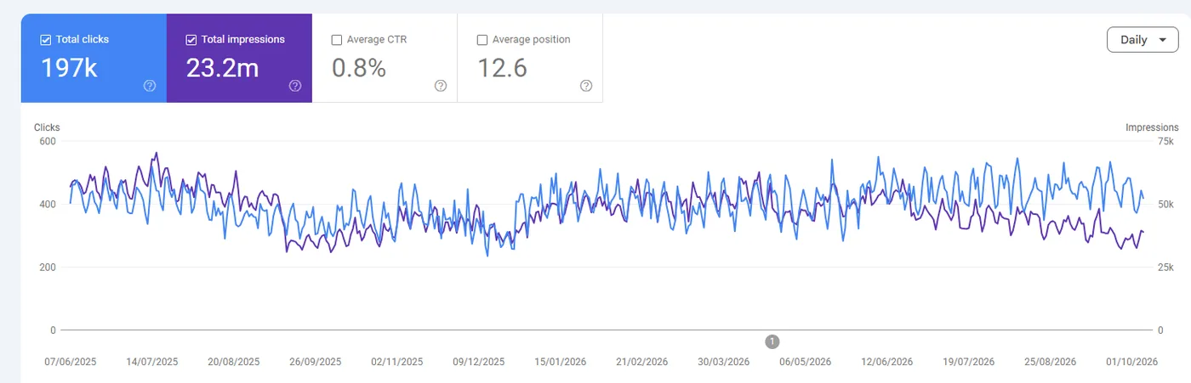
Task: Click the 75k impressions axis tick
Action: tap(1165, 141)
